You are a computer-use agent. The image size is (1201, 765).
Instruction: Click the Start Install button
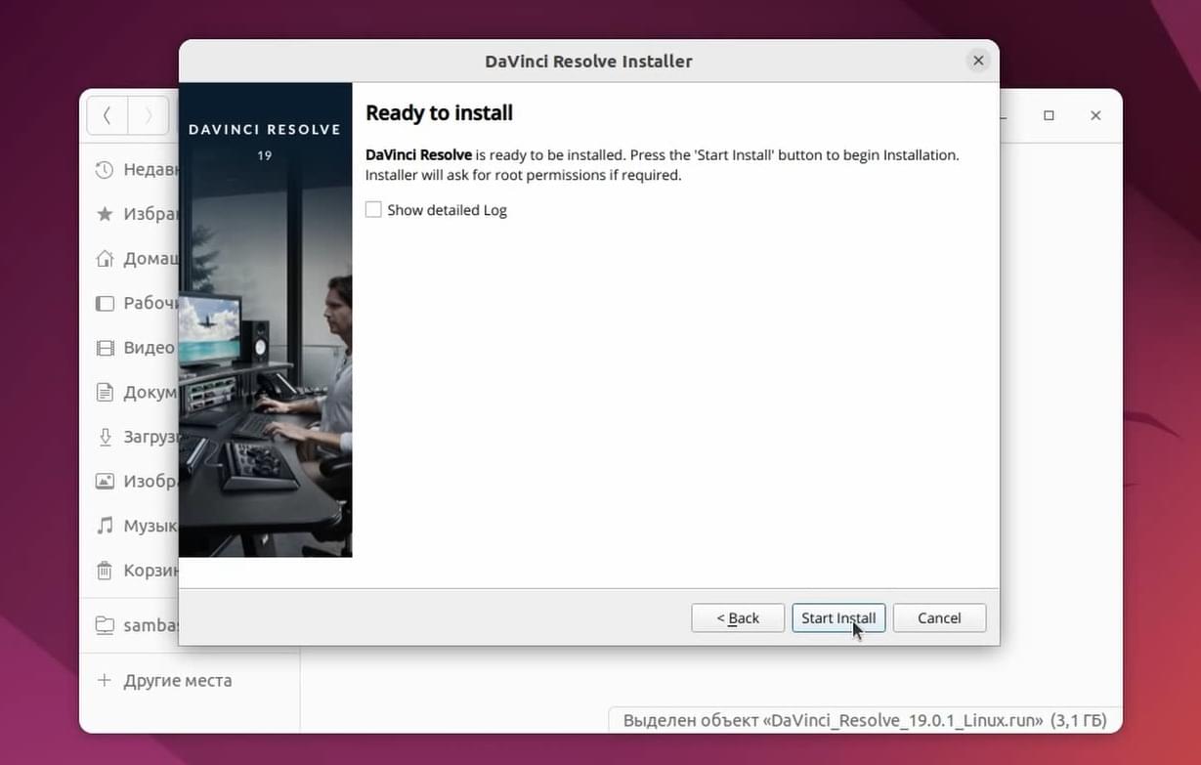click(838, 618)
